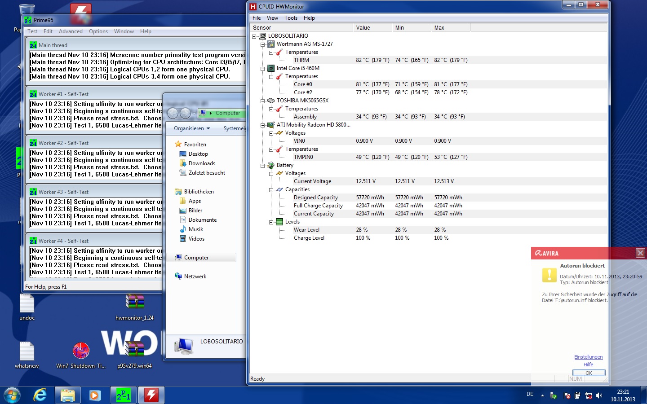Click the Intel Core i5 CPU chip icon
Image resolution: width=647 pixels, height=404 pixels.
[x=271, y=68]
